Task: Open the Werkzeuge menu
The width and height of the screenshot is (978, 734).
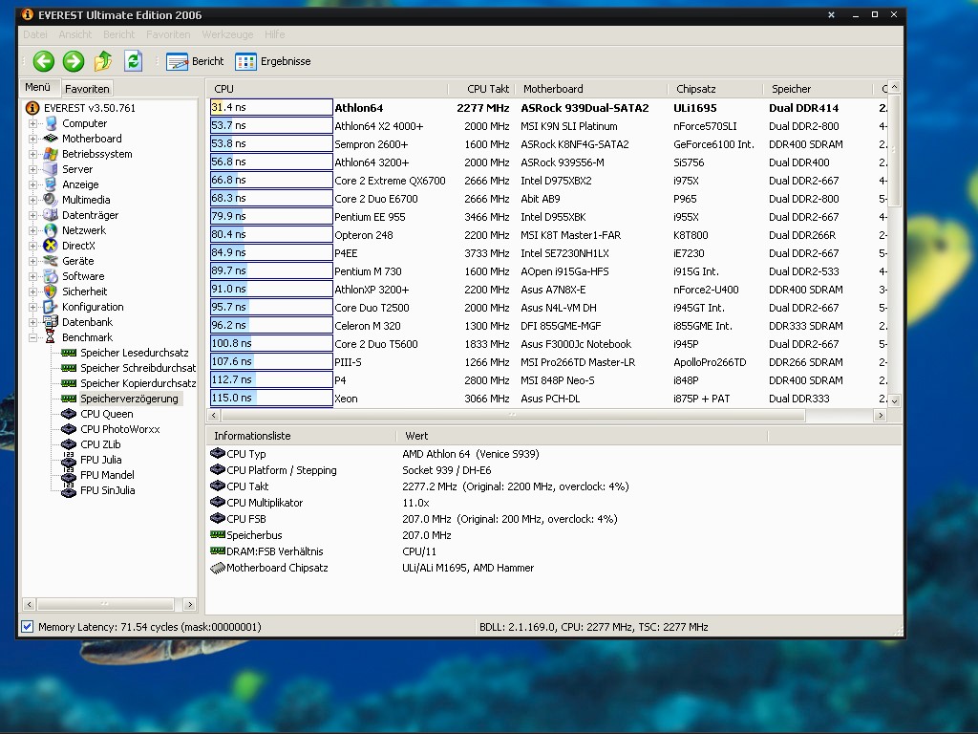Action: click(x=227, y=34)
